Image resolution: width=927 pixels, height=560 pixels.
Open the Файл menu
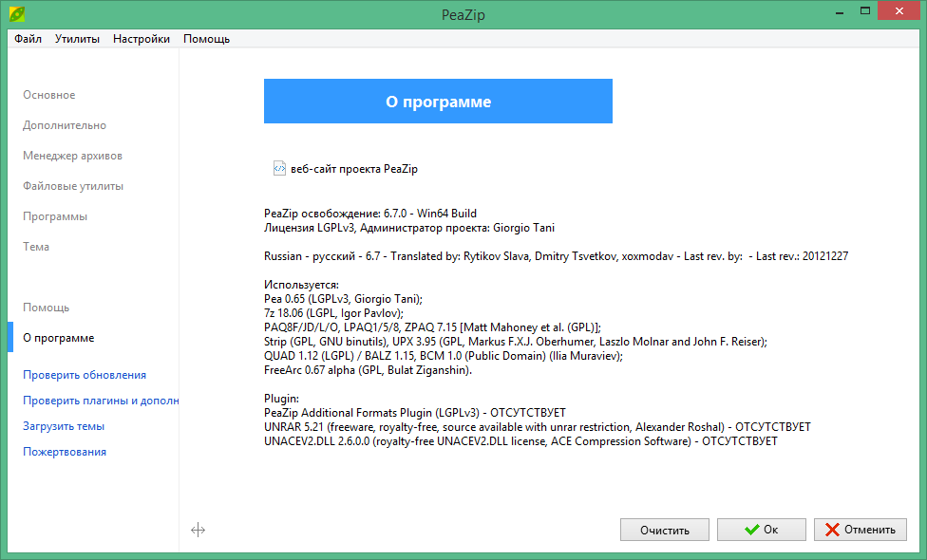(28, 39)
